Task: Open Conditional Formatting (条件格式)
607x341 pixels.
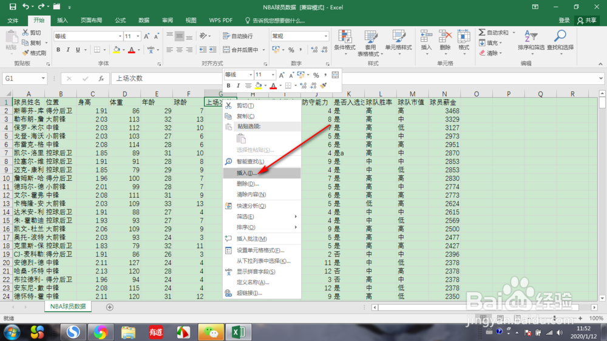Action: (x=345, y=42)
